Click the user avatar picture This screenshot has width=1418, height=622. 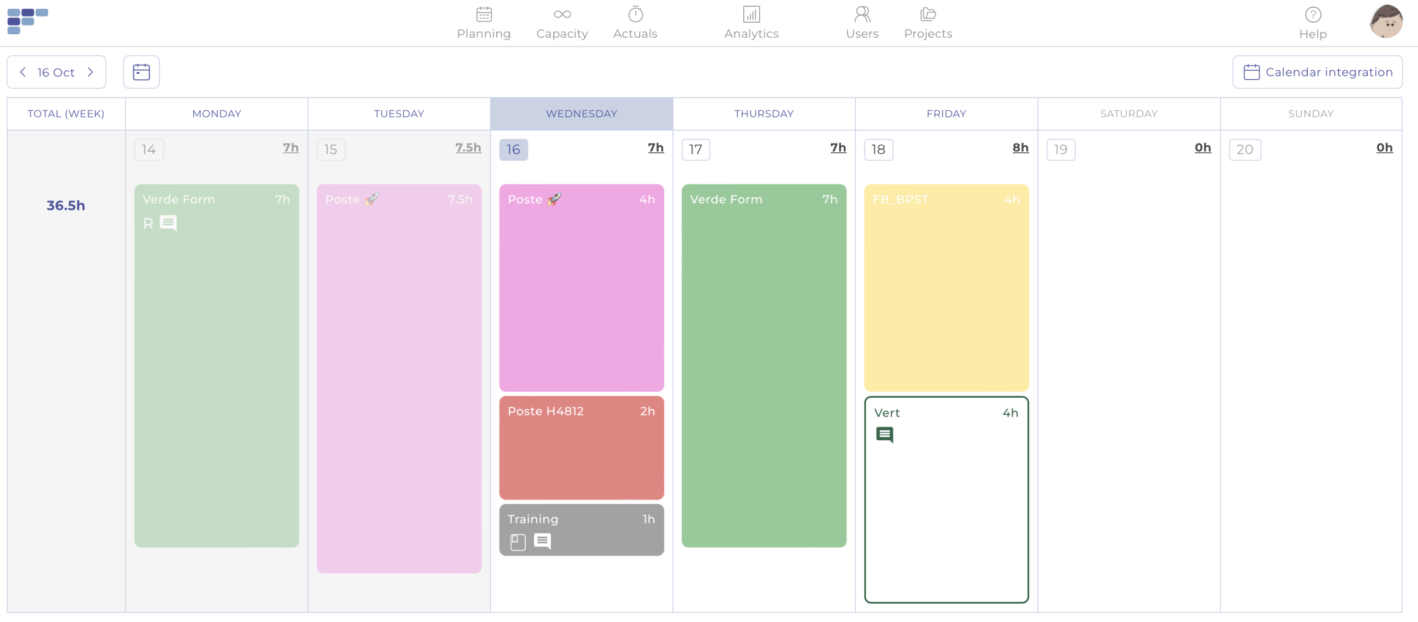coord(1386,22)
